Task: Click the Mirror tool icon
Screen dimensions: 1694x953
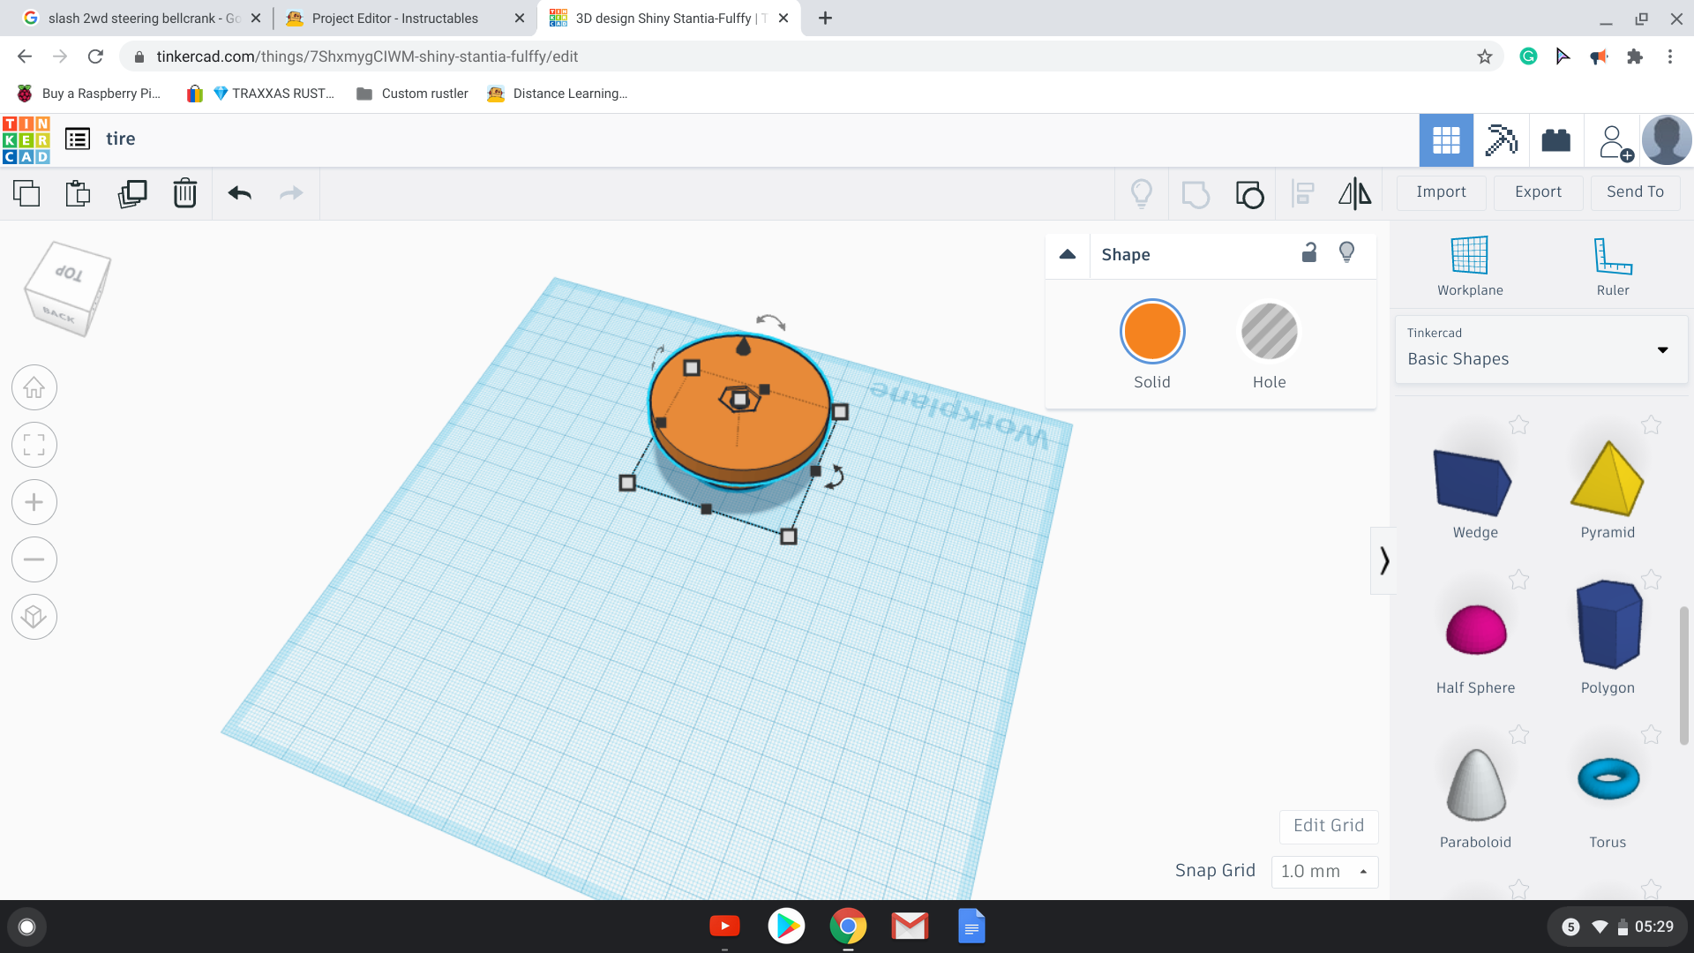Action: click(1353, 192)
